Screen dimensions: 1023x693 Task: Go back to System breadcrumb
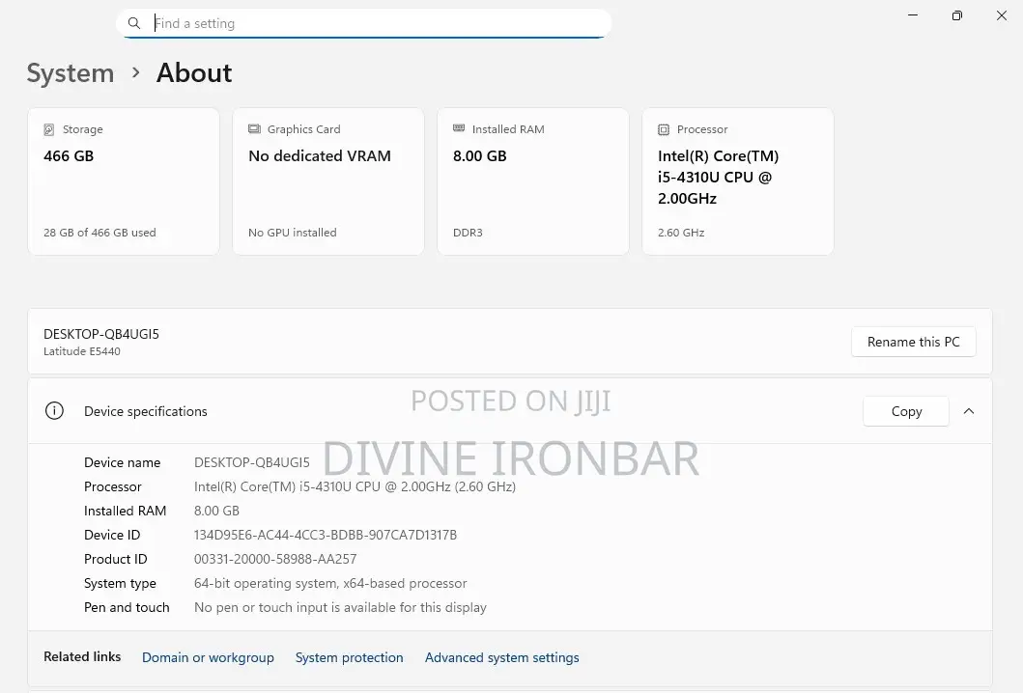[x=71, y=73]
